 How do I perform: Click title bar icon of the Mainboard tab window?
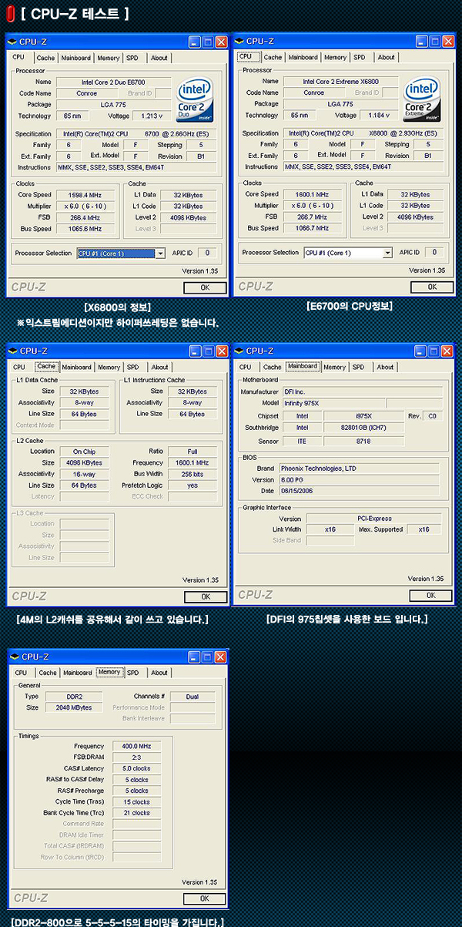click(239, 351)
